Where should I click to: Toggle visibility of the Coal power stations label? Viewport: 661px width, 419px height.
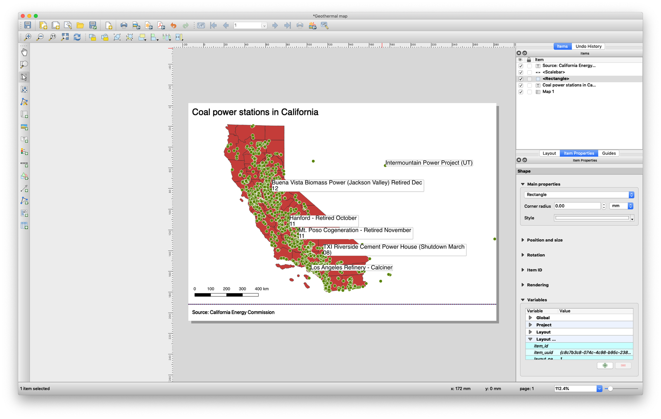(521, 85)
